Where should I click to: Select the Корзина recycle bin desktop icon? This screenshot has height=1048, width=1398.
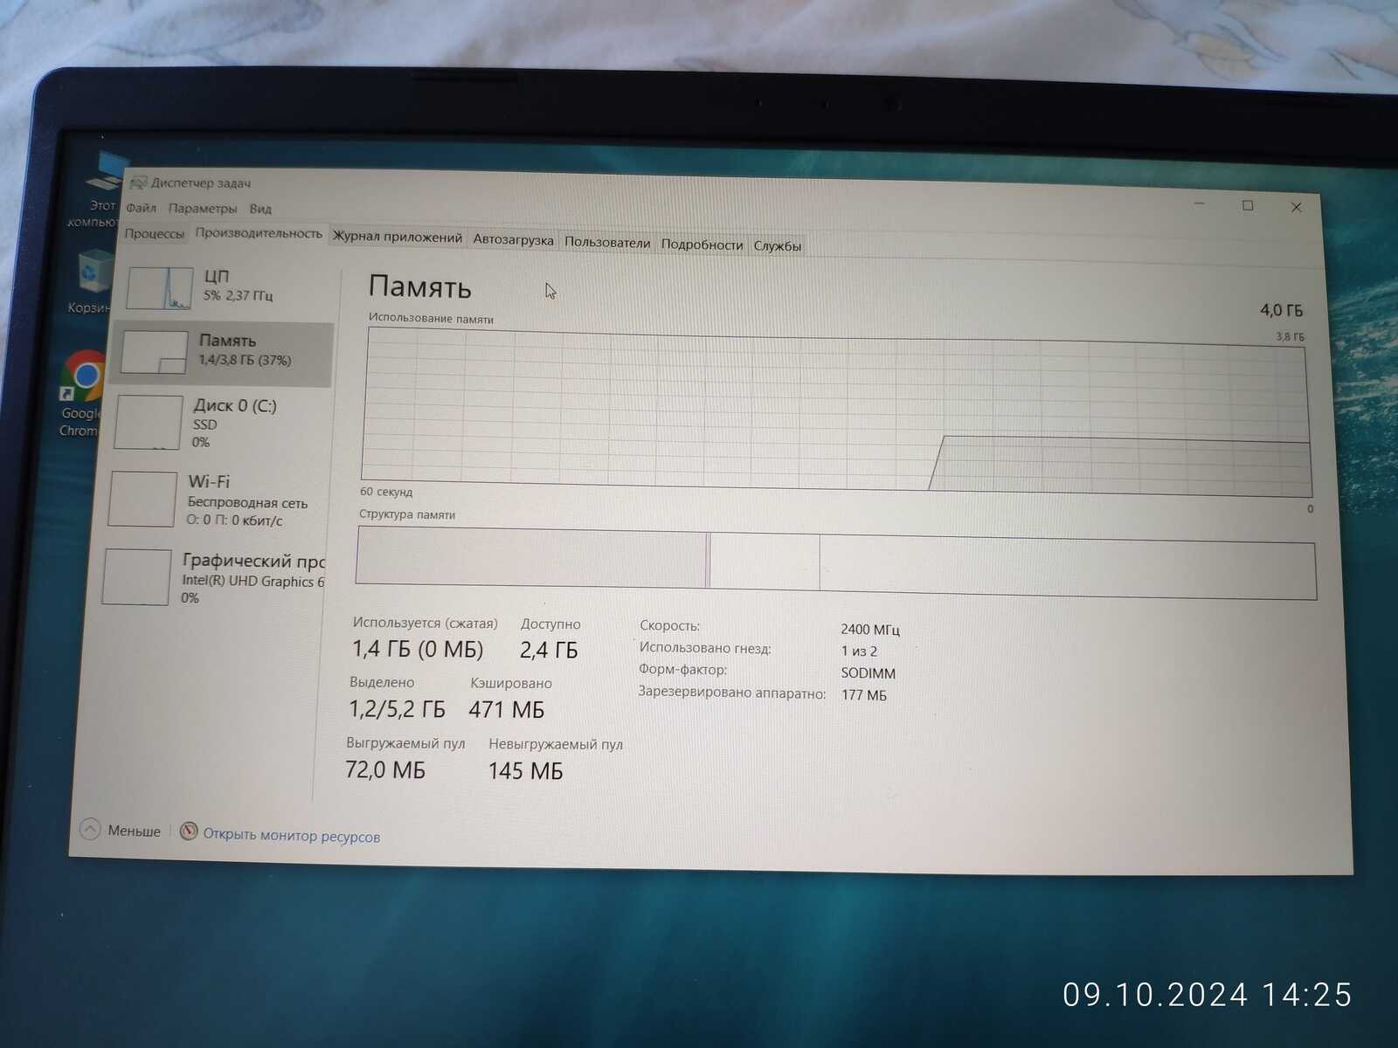[93, 281]
